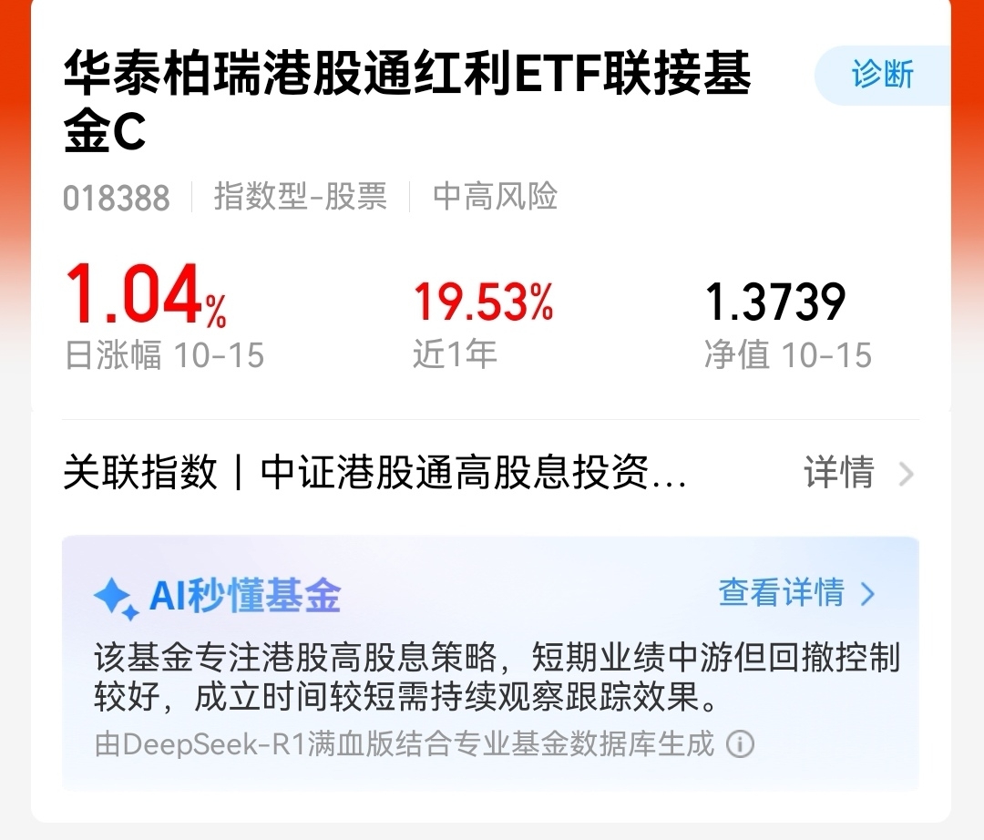Open 关联指数 中证港股通高股息投资 row
The height and width of the screenshot is (840, 984).
pos(491,472)
